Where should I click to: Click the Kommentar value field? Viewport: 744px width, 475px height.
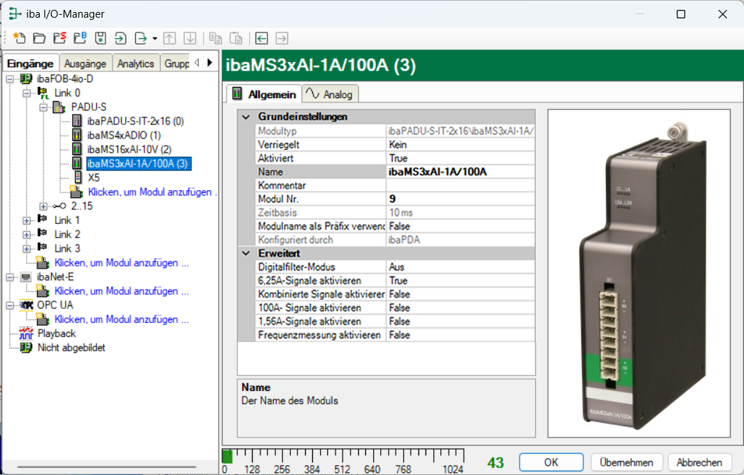460,184
